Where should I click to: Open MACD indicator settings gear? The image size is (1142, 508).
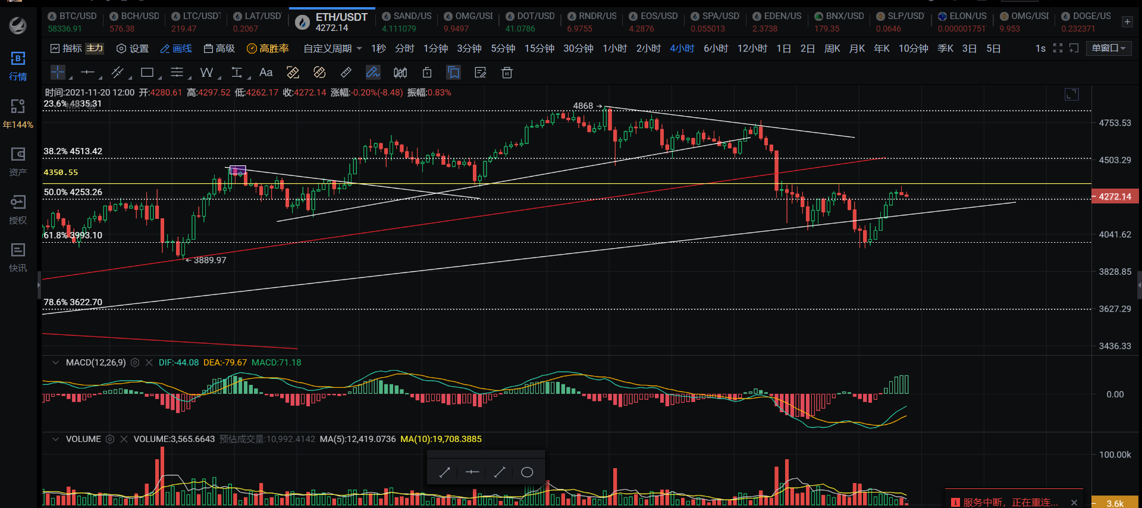pos(135,362)
